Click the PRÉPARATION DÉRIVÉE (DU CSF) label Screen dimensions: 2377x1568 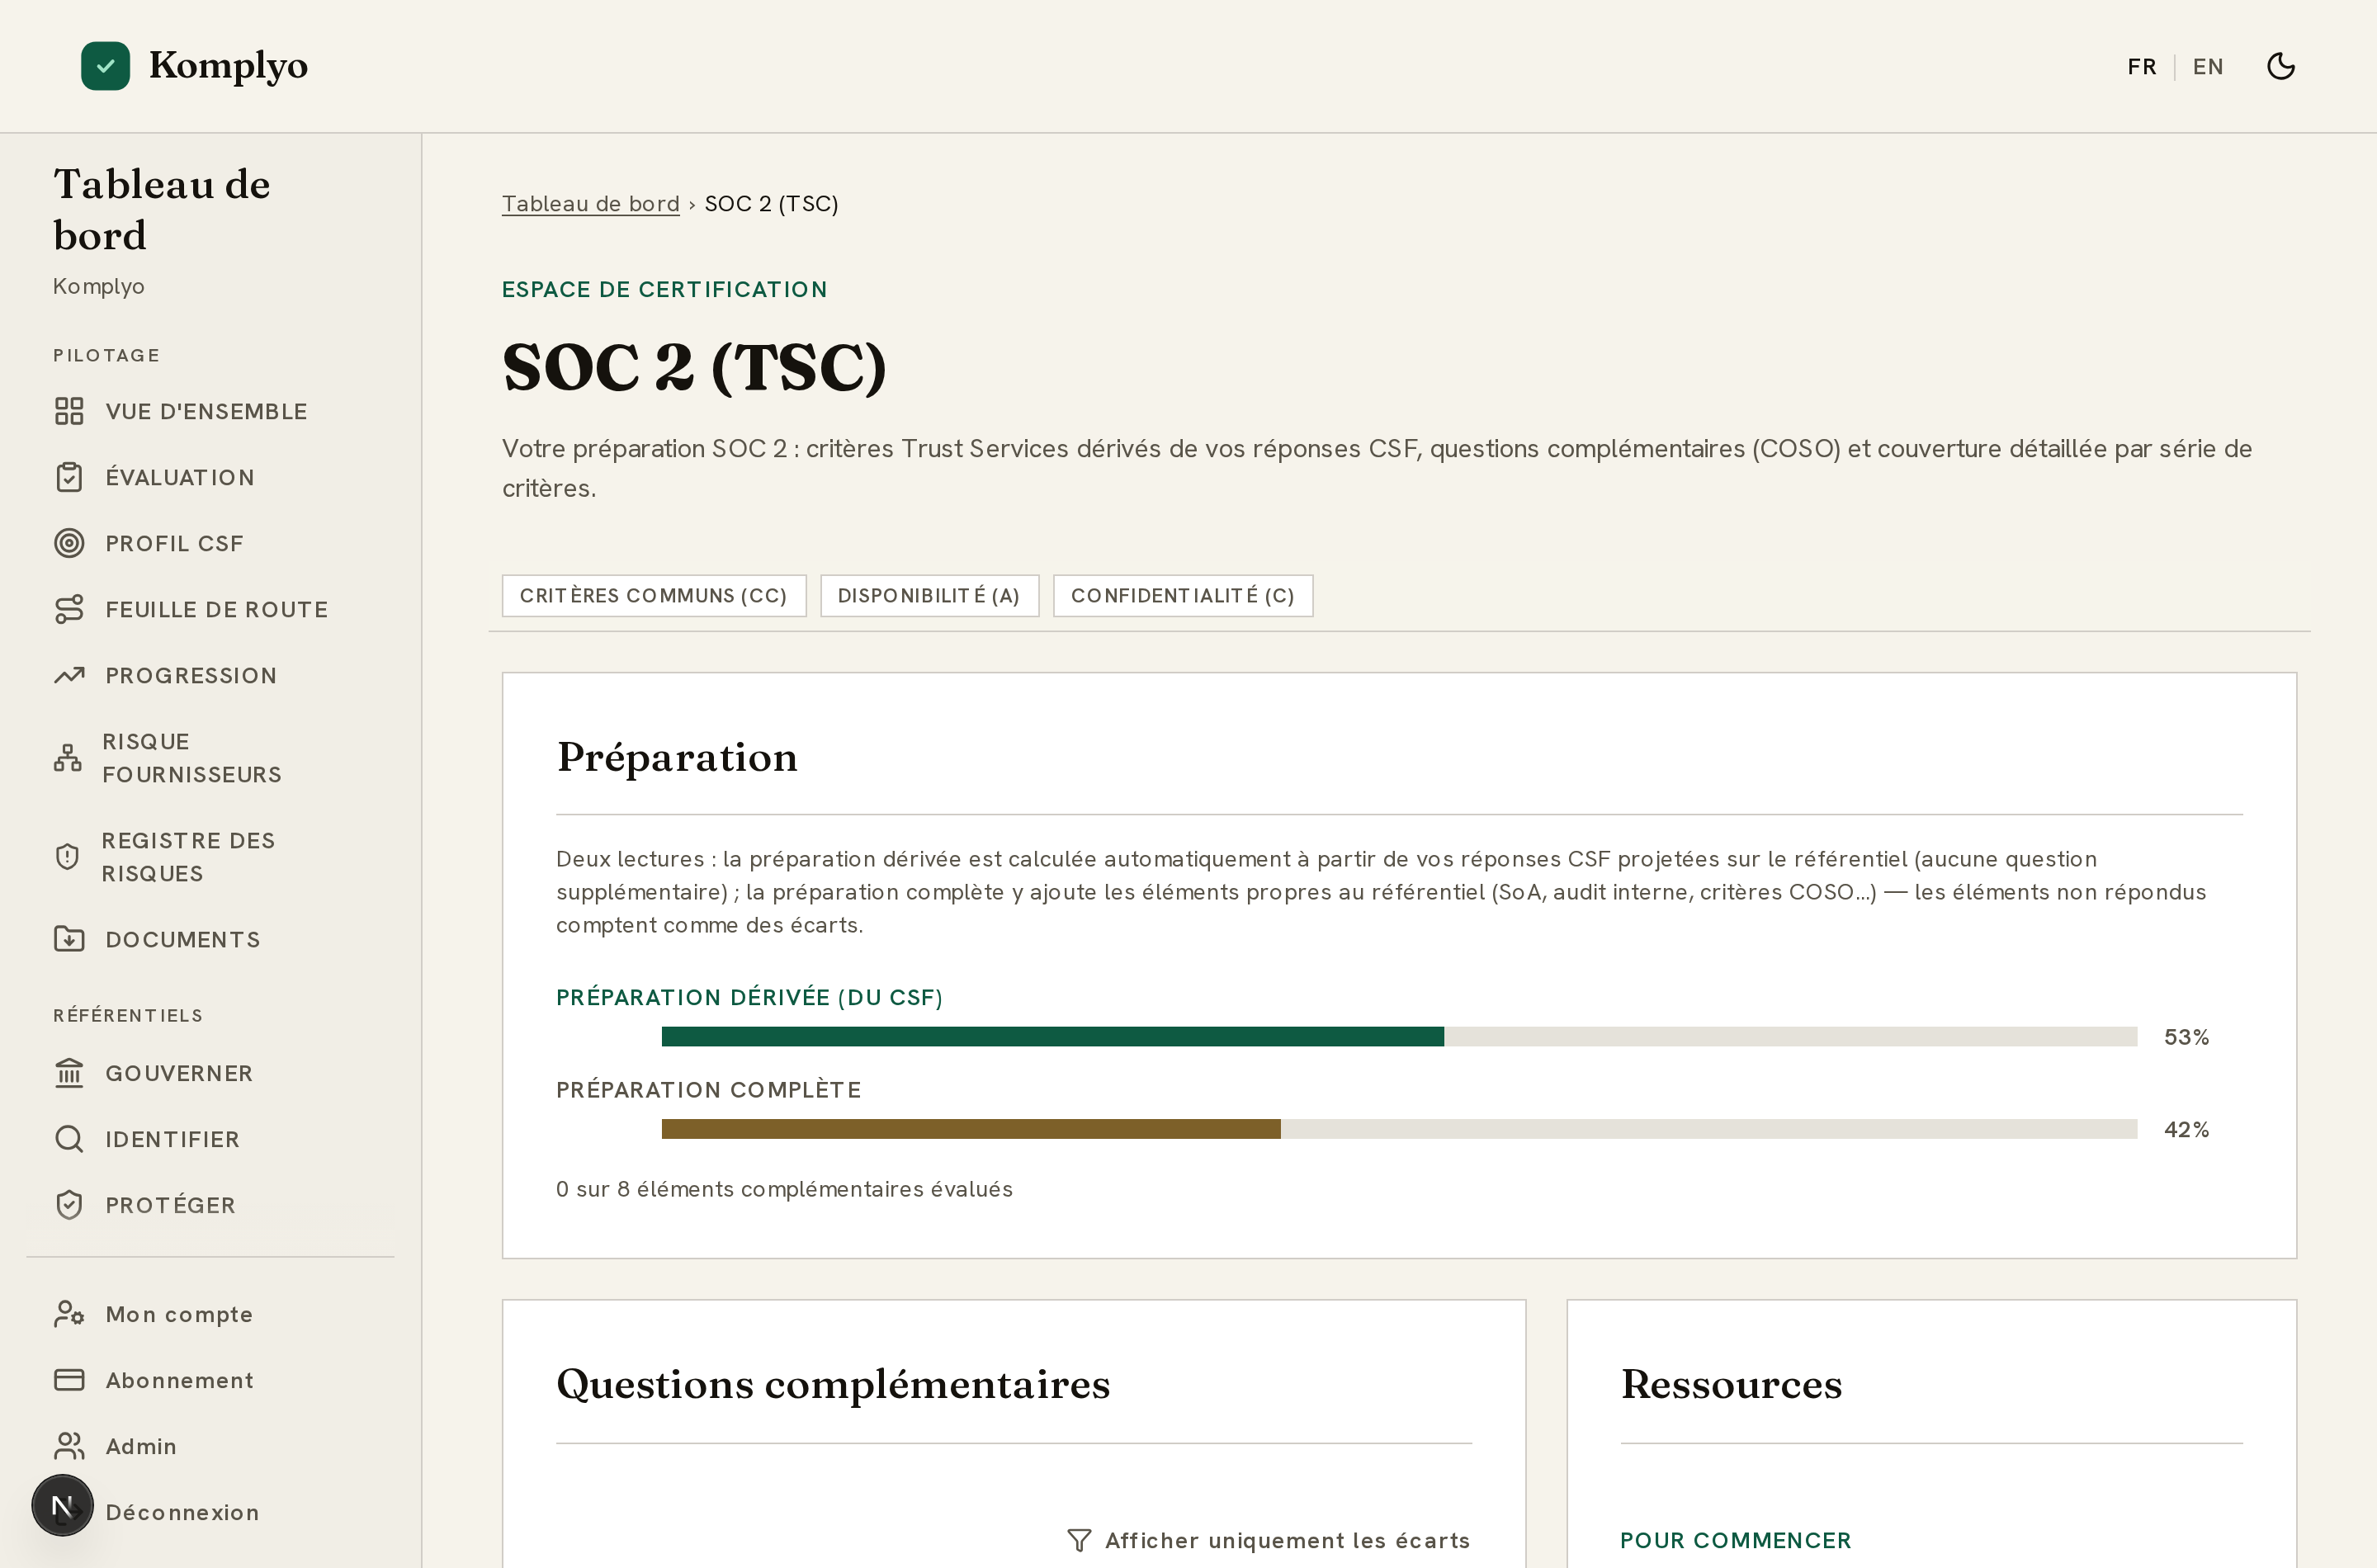[x=749, y=997]
